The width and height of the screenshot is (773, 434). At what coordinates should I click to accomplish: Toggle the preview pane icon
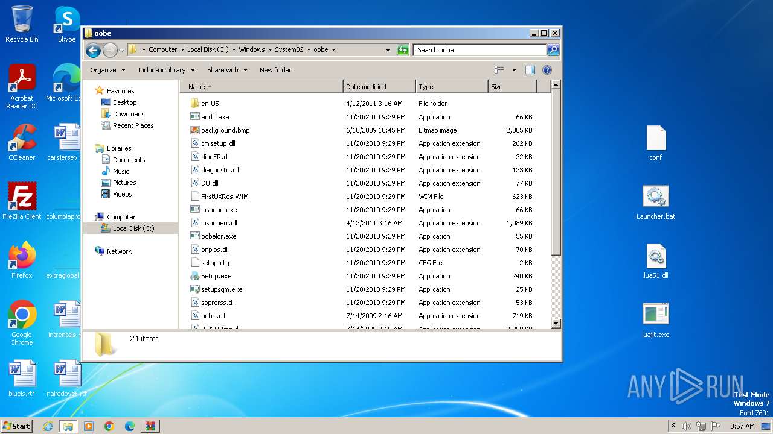click(x=530, y=70)
